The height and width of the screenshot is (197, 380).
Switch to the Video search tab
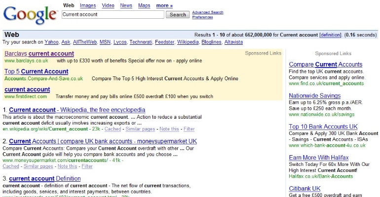point(108,5)
